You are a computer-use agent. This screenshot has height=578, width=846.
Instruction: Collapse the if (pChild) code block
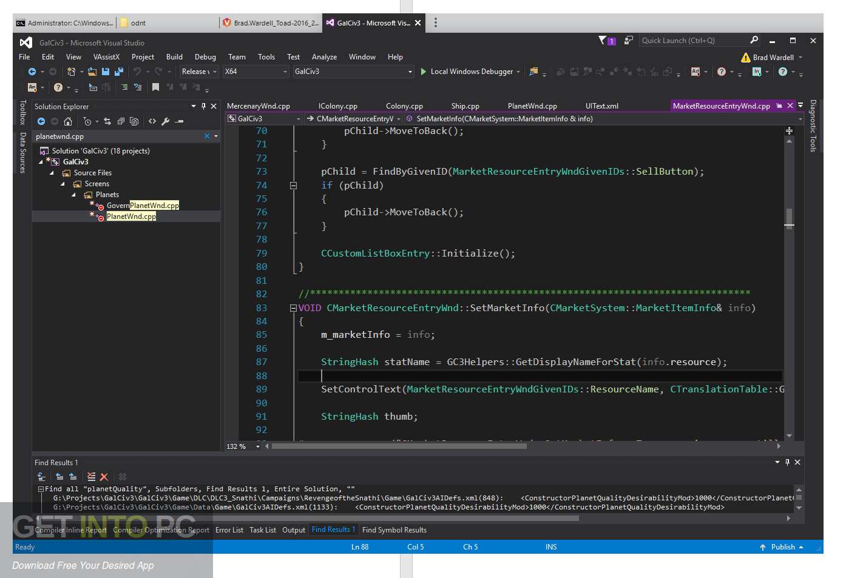pyautogui.click(x=293, y=186)
